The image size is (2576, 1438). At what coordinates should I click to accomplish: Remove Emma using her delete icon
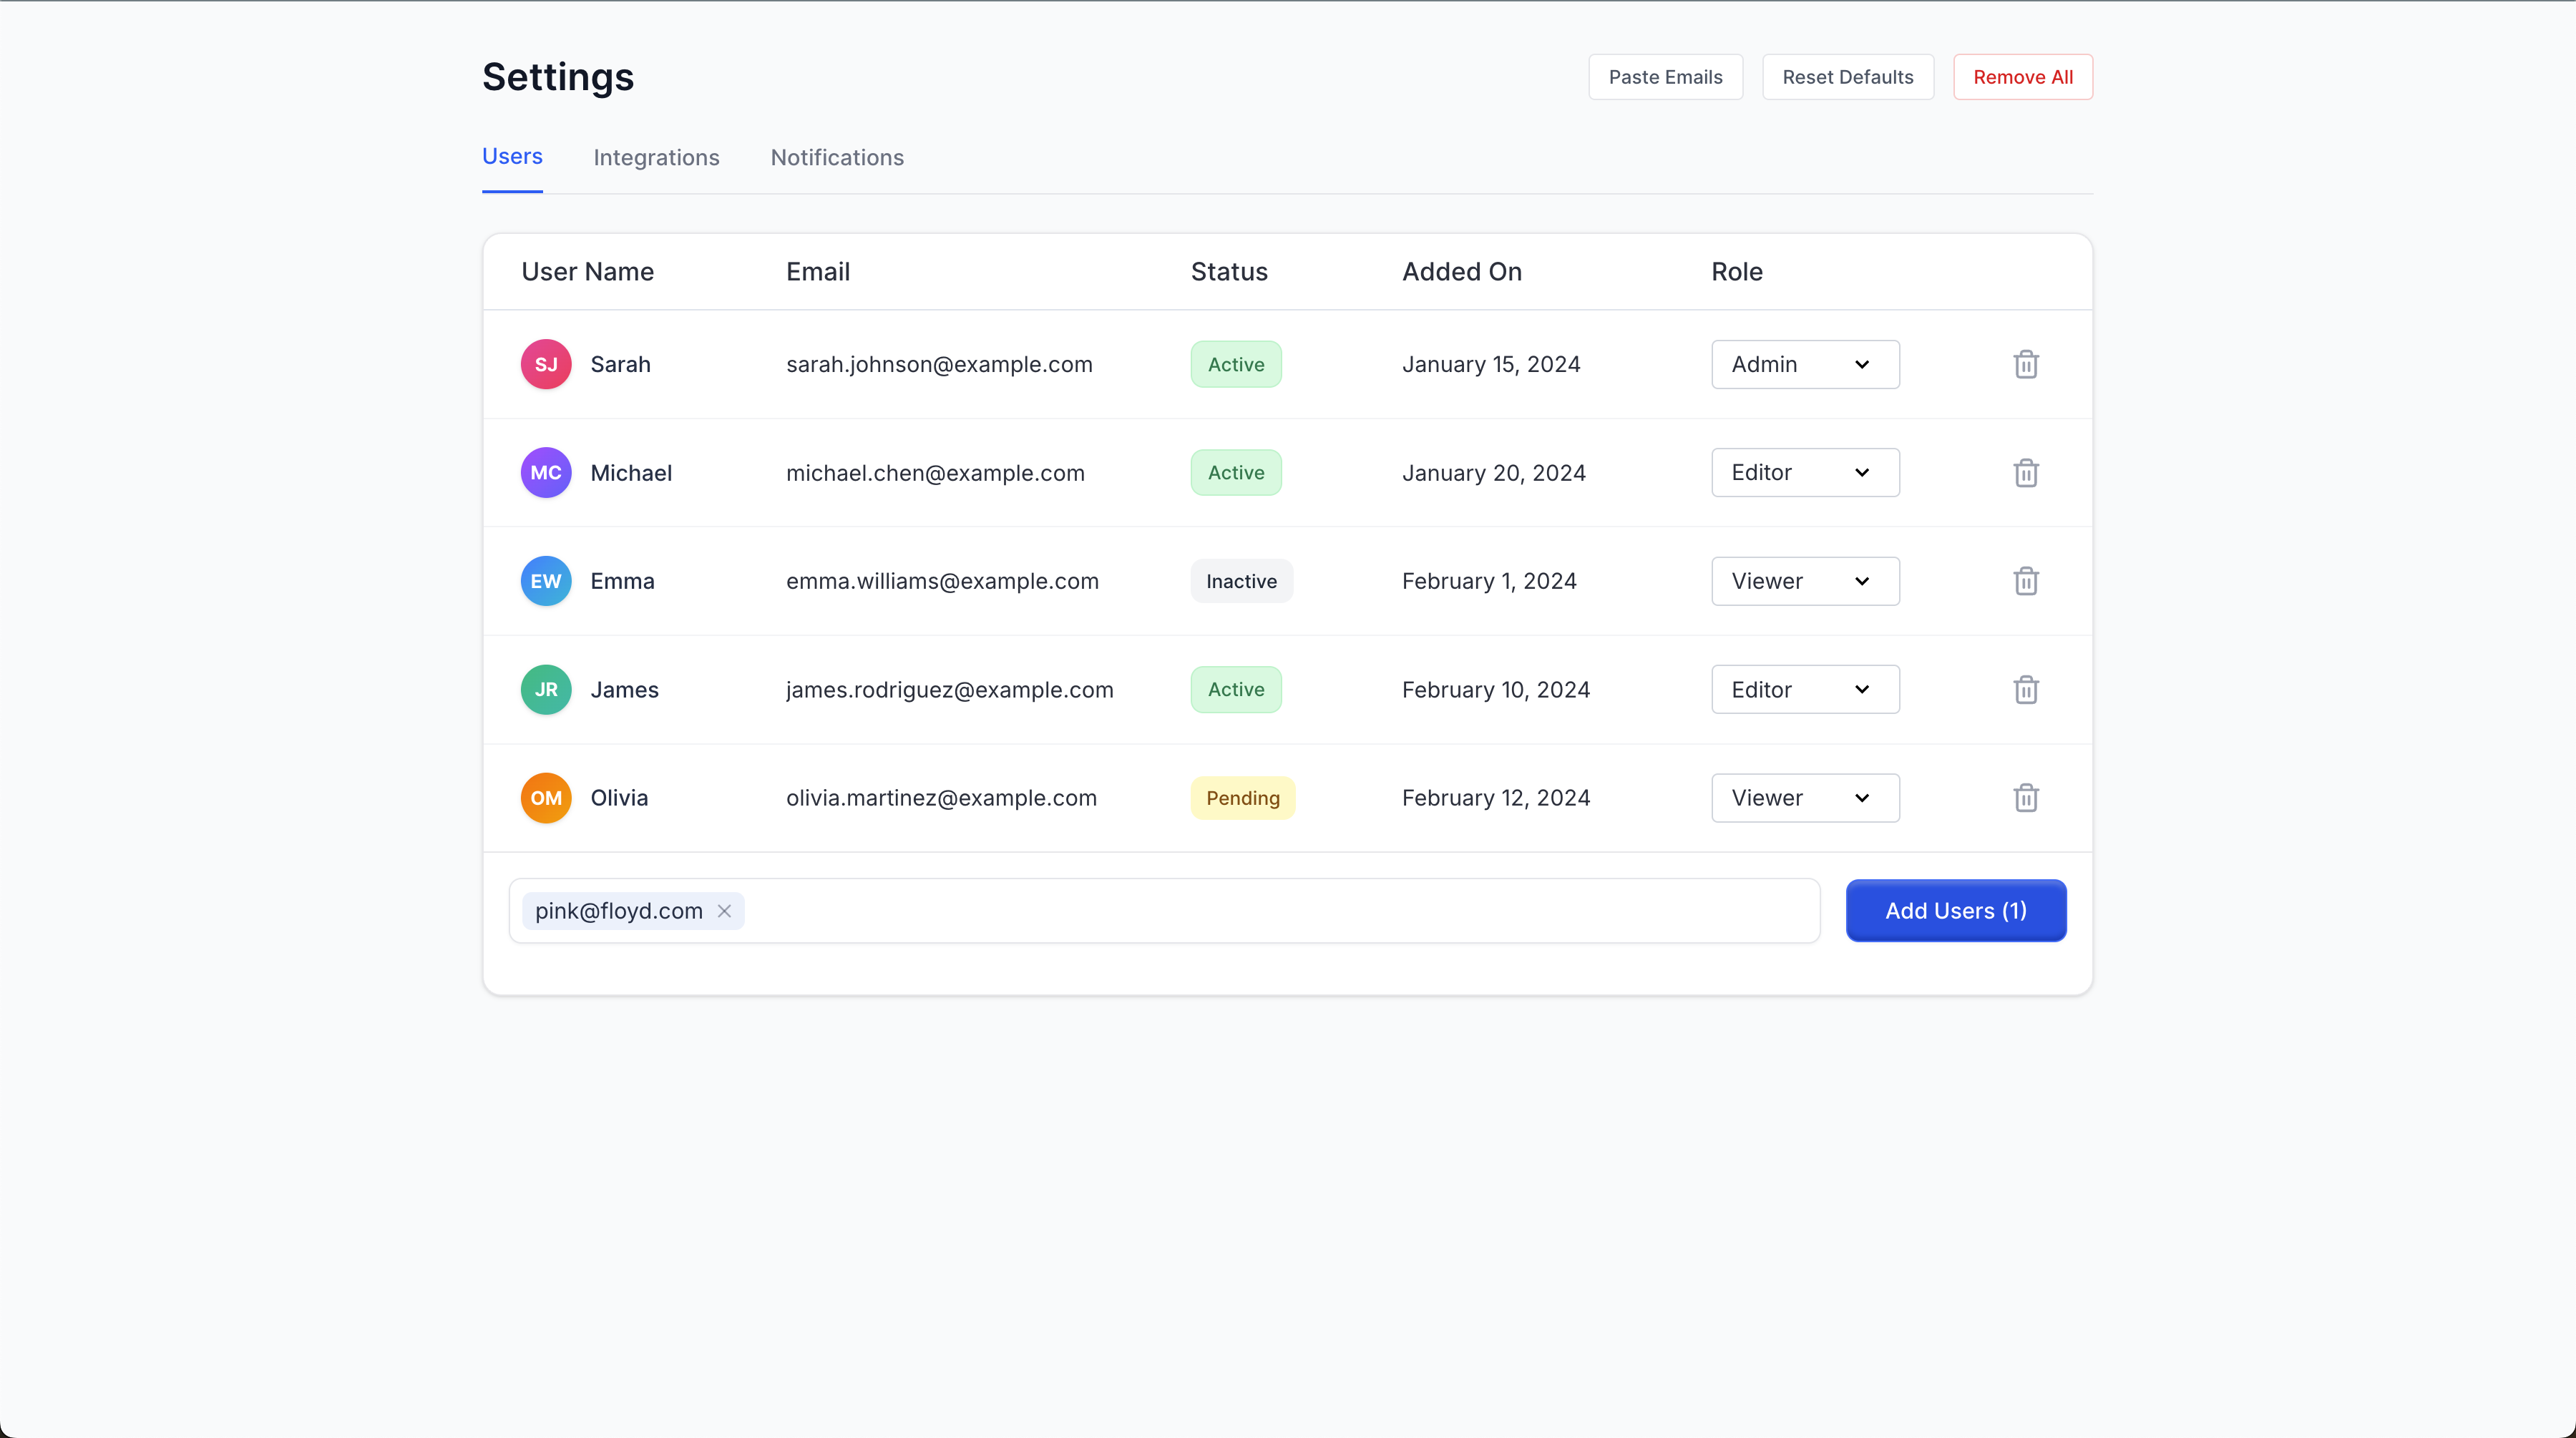pos(2026,580)
